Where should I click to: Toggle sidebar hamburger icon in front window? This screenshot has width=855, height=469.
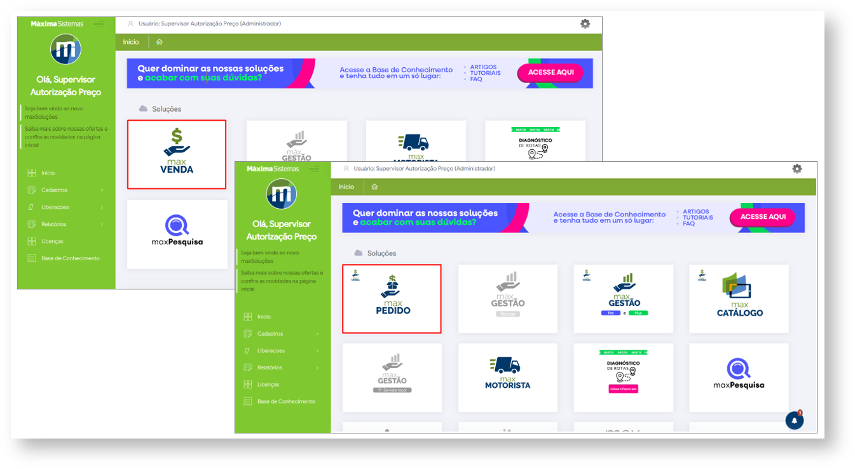click(314, 169)
